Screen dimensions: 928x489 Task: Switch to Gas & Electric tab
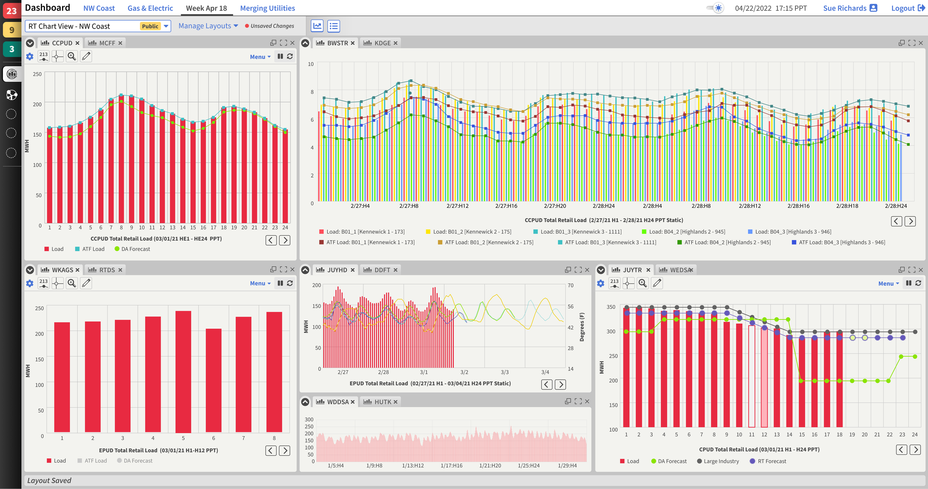coord(150,8)
